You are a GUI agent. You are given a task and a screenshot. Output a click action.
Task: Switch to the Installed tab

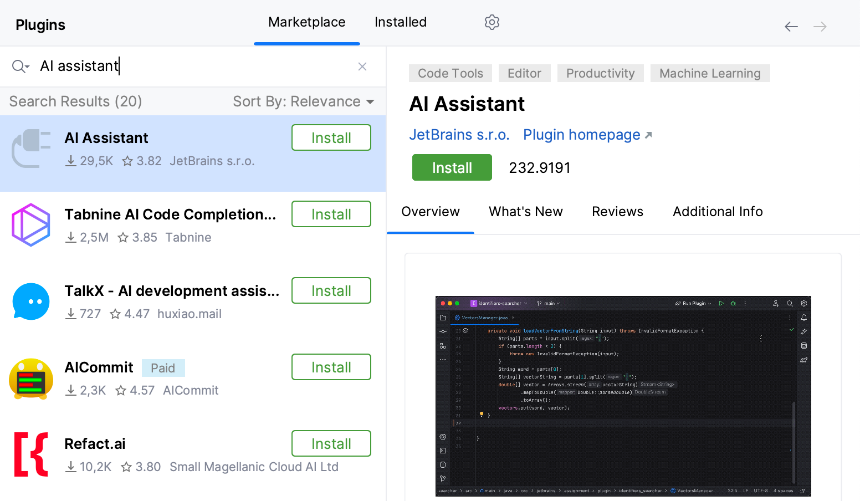(400, 22)
